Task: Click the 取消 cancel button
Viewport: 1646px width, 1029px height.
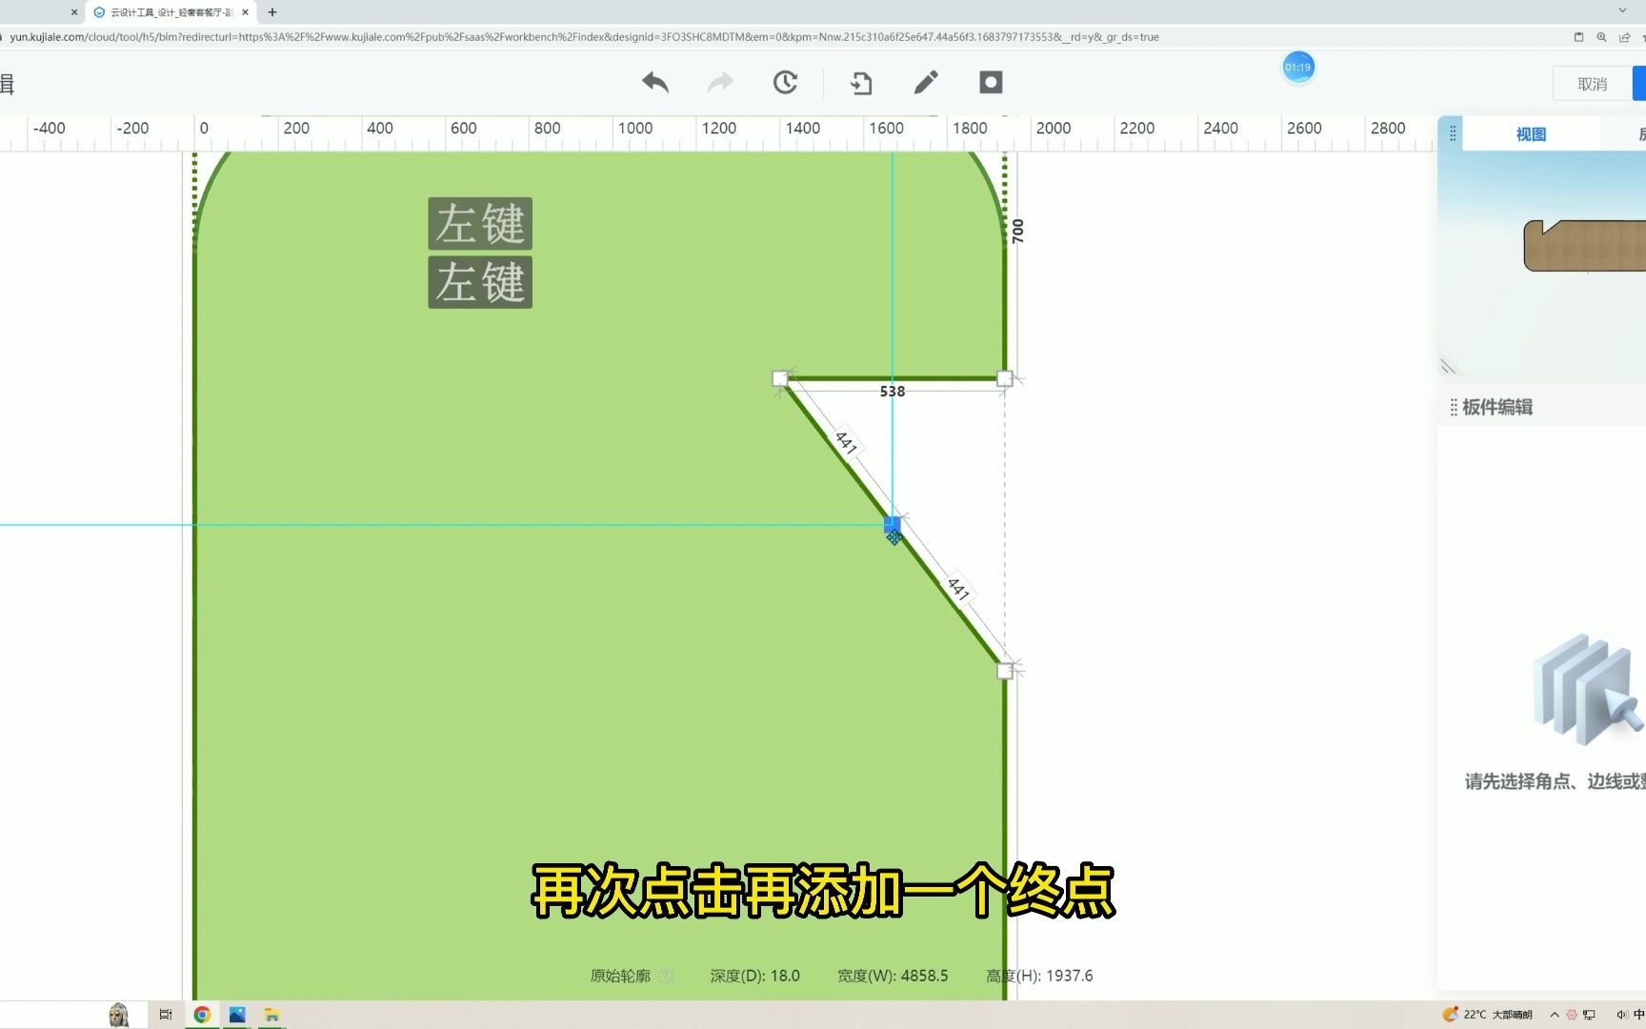Action: click(x=1592, y=84)
